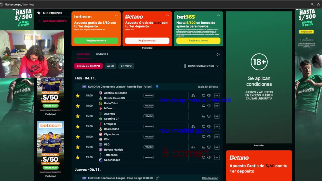Click TV broadcast icon on Atlético de Madrid row
This screenshot has width=322, height=181.
[x=204, y=96]
